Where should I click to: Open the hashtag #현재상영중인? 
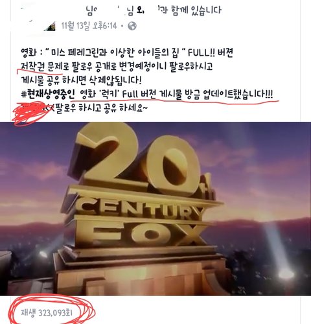(x=48, y=94)
